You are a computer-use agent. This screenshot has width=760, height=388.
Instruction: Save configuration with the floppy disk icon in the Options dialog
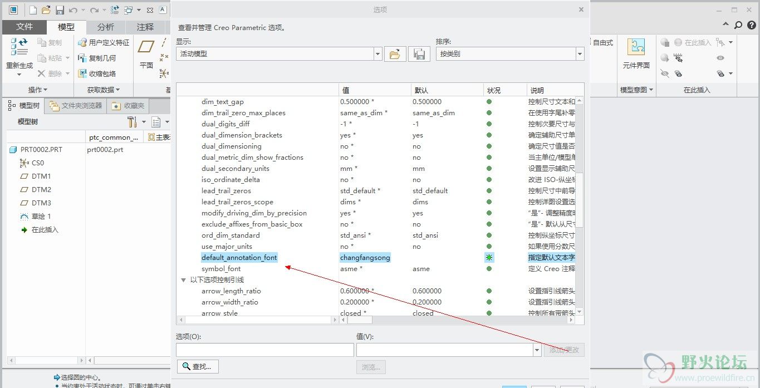419,54
